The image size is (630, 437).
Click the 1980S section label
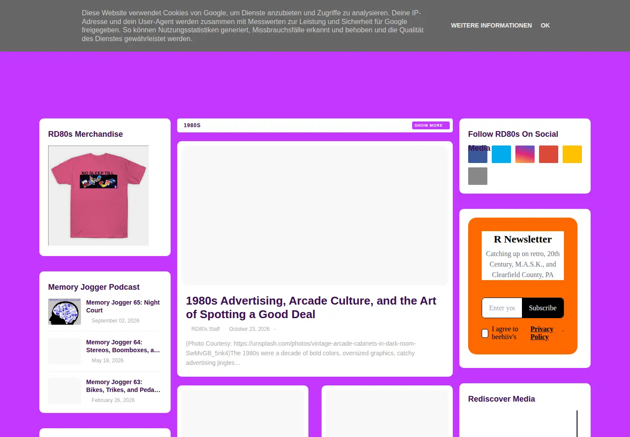pyautogui.click(x=192, y=125)
